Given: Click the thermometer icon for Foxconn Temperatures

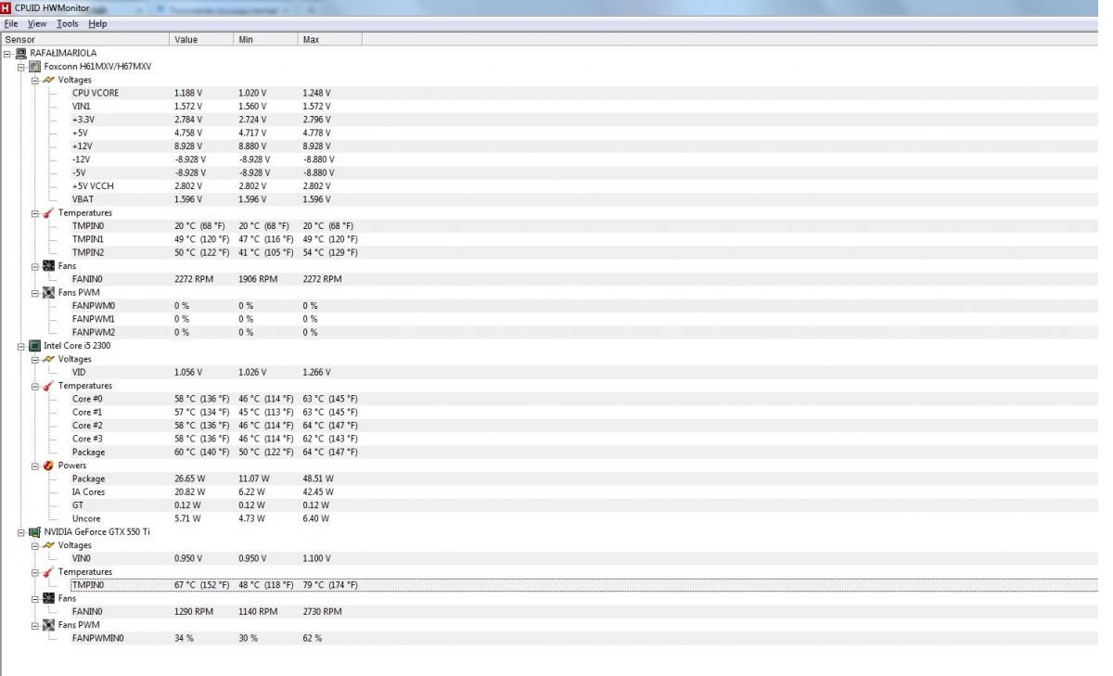Looking at the screenshot, I should 48,212.
